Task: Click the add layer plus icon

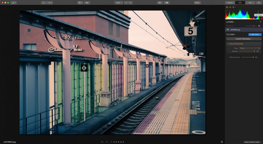Action: pyautogui.click(x=261, y=22)
